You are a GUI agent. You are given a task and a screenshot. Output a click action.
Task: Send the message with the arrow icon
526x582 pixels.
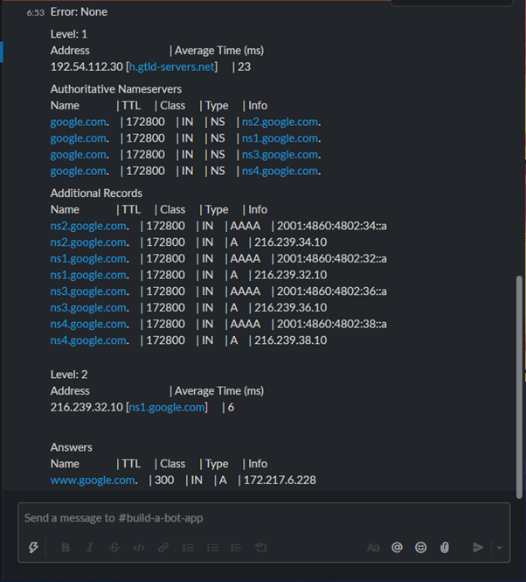(x=478, y=548)
